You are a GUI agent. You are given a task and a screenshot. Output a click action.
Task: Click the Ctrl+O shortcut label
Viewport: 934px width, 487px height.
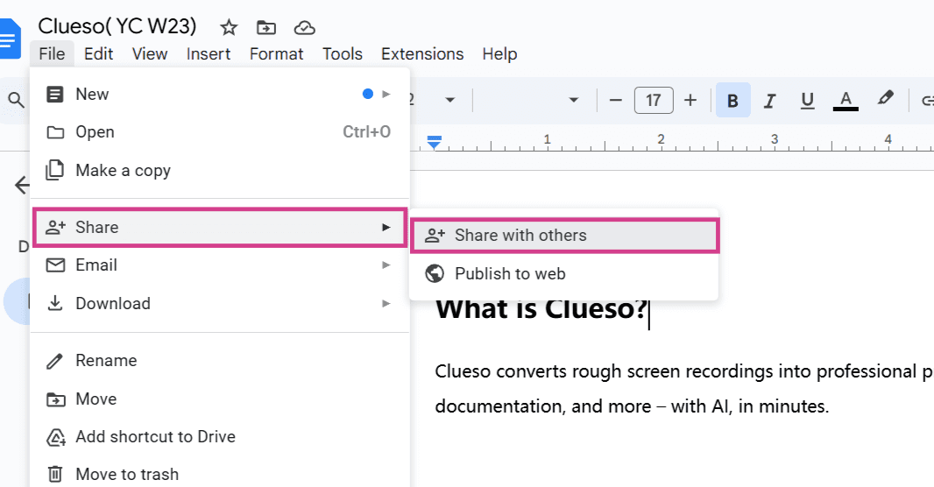366,131
